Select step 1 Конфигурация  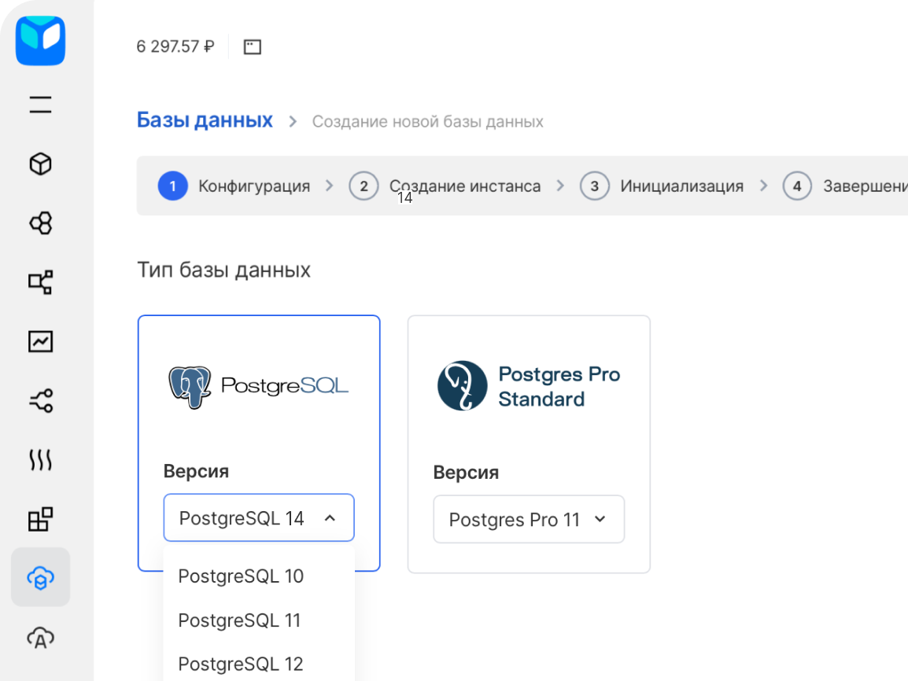click(x=234, y=186)
